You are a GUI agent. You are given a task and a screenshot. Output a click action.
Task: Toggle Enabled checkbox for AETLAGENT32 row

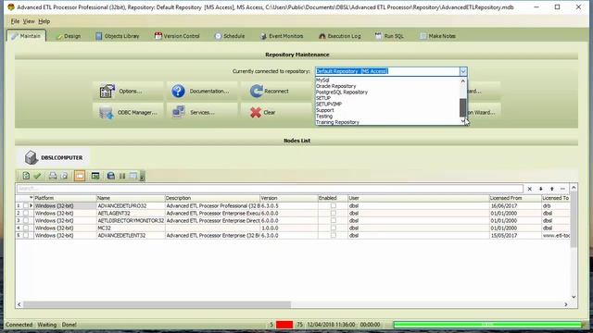[x=334, y=214]
